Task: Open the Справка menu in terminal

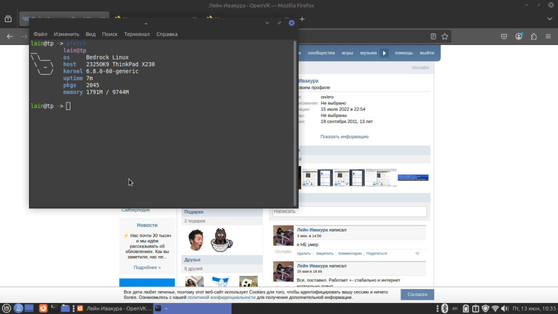Action: (167, 34)
